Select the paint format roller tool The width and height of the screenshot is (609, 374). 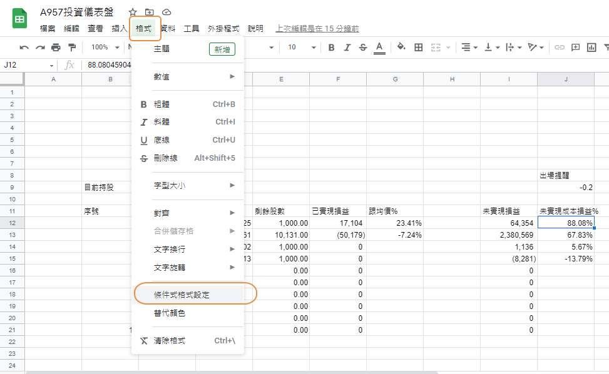pos(72,48)
